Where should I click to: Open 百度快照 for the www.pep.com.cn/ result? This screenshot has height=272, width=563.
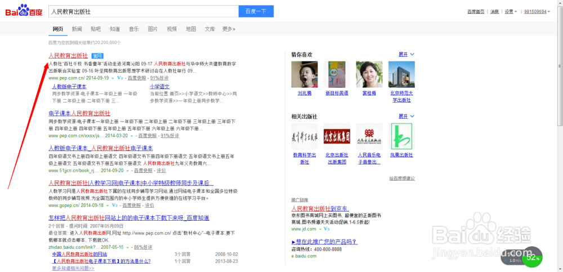(x=137, y=78)
